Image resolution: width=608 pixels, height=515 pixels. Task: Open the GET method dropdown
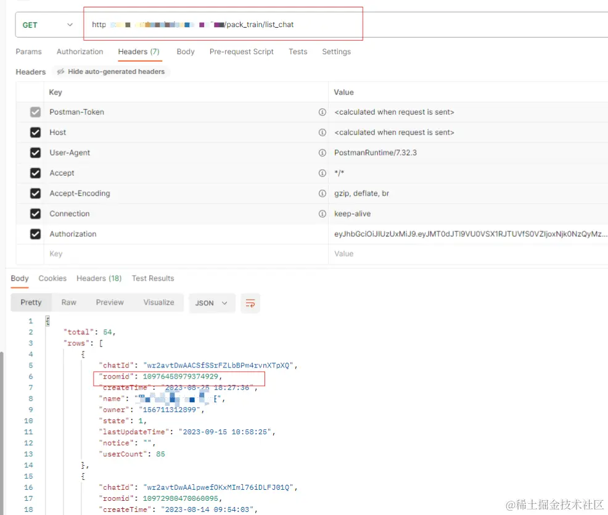pyautogui.click(x=47, y=25)
